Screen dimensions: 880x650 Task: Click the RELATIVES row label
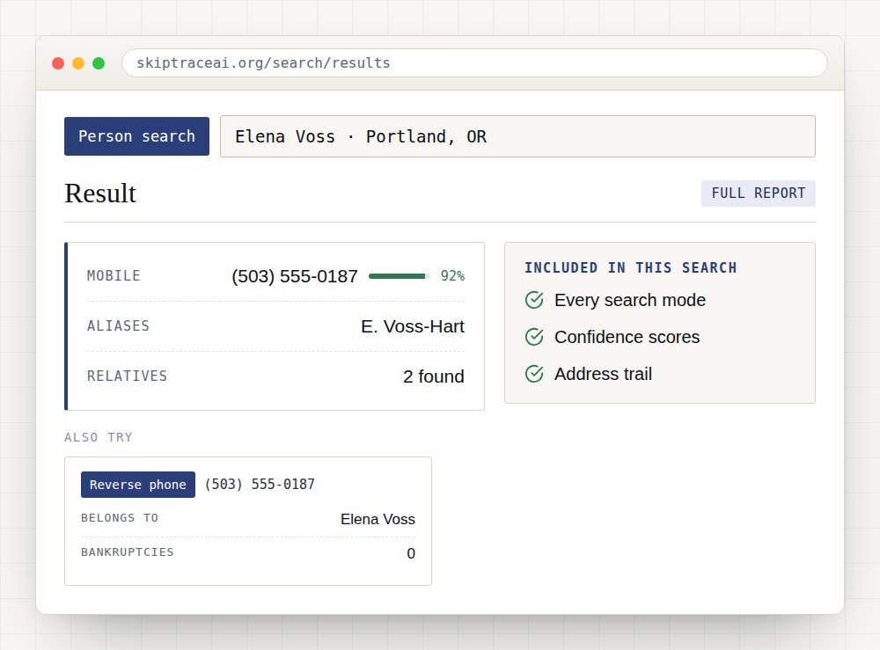pos(127,376)
